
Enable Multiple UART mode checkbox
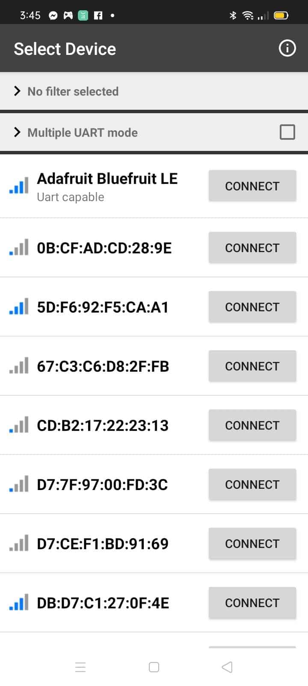click(287, 132)
